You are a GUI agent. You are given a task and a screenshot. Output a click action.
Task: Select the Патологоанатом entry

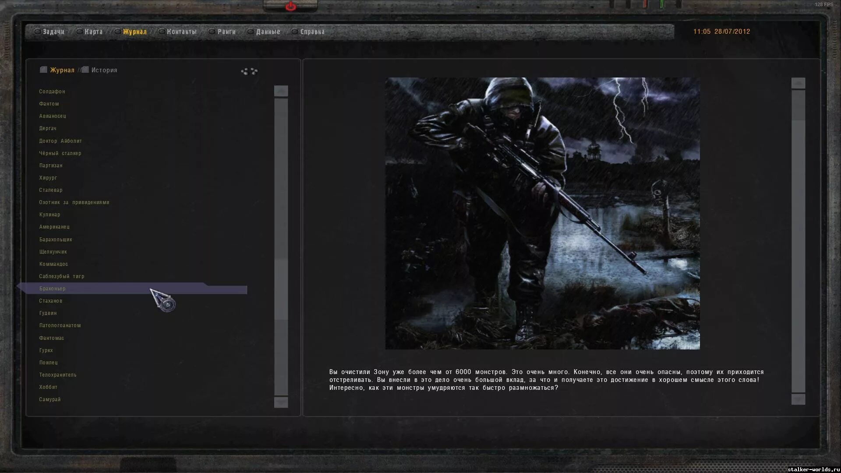(x=60, y=325)
